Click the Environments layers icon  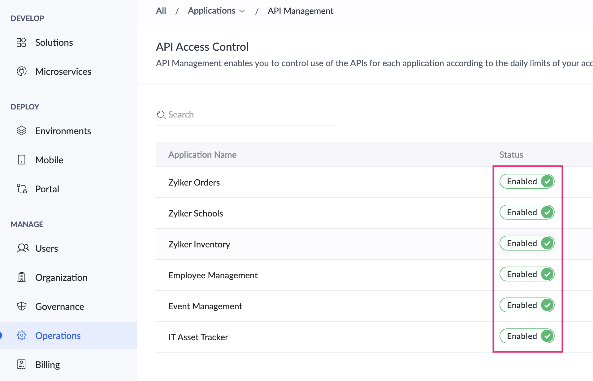tap(22, 131)
